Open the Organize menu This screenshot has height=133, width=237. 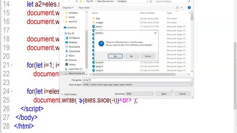pyautogui.click(x=68, y=7)
